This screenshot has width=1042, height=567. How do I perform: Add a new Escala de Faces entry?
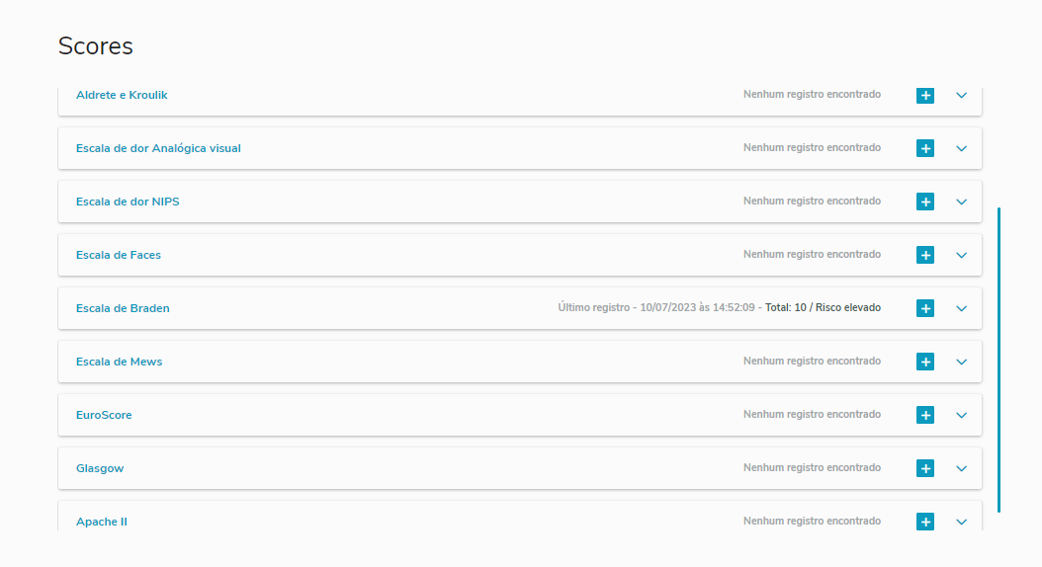click(925, 255)
